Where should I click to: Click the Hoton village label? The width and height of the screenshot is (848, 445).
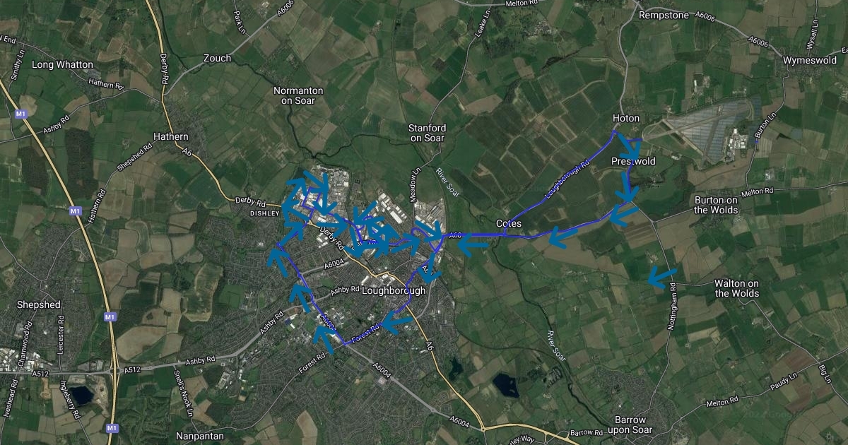(625, 118)
